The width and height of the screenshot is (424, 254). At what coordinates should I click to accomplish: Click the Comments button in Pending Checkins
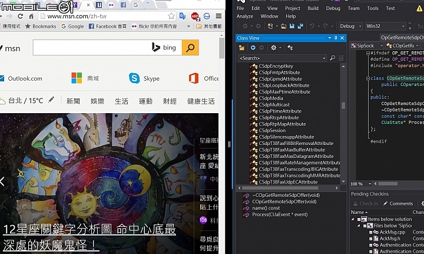[398, 203]
